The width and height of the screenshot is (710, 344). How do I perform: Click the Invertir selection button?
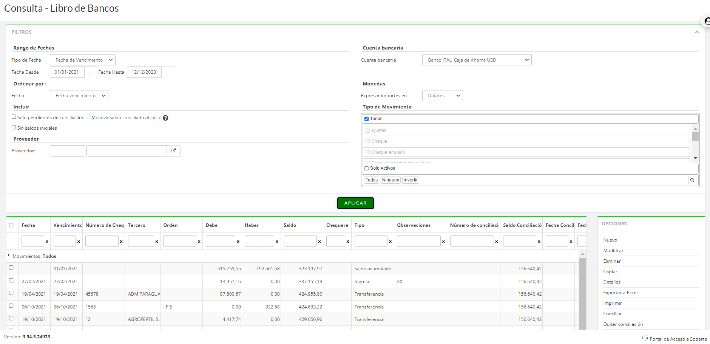[x=411, y=180]
